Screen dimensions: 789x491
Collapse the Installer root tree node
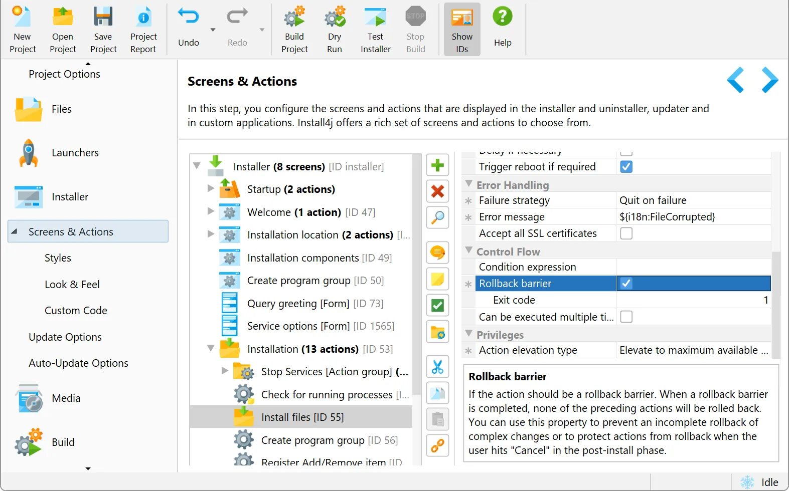coord(197,165)
